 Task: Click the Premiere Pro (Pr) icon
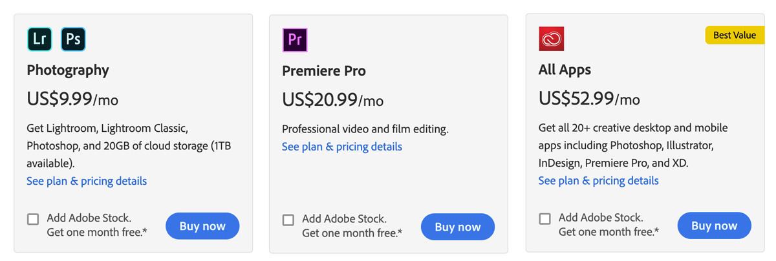(295, 40)
